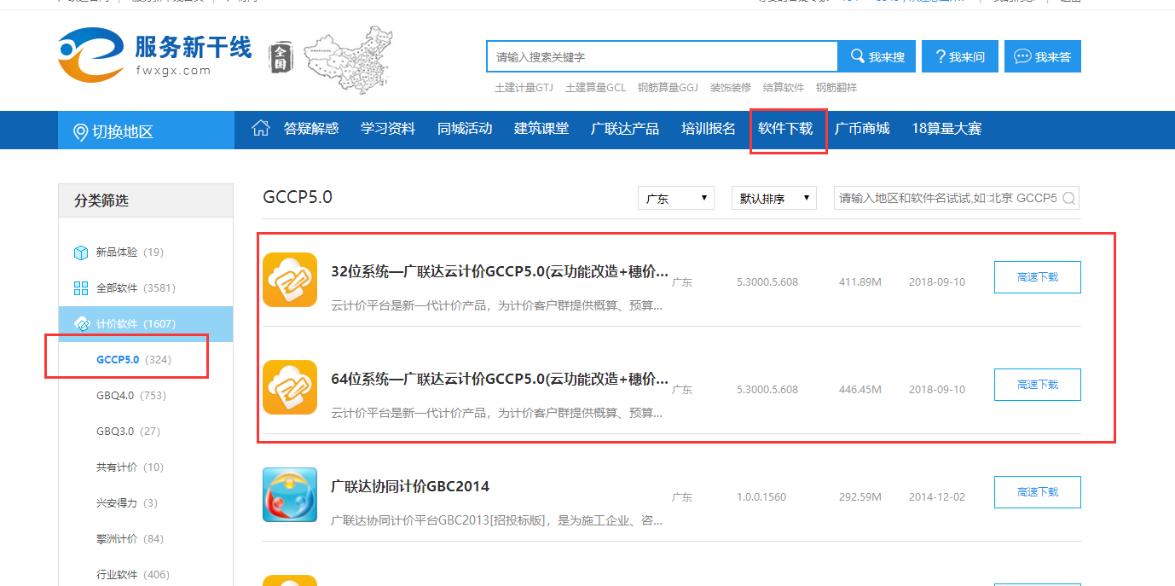Image resolution: width=1175 pixels, height=586 pixels.
Task: Click the 分类筛选 panel header
Action: click(146, 200)
